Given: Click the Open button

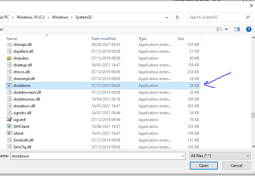Looking at the screenshot, I should click(x=204, y=166).
